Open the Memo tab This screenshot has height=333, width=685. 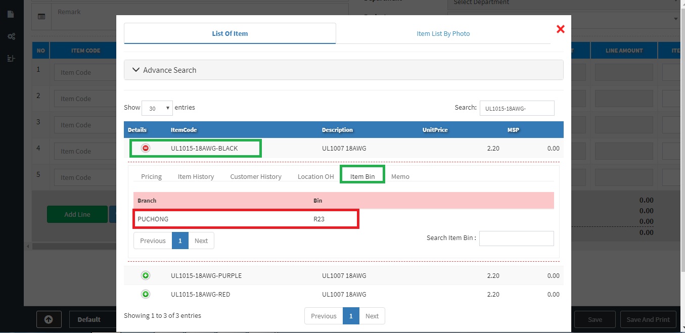point(400,176)
